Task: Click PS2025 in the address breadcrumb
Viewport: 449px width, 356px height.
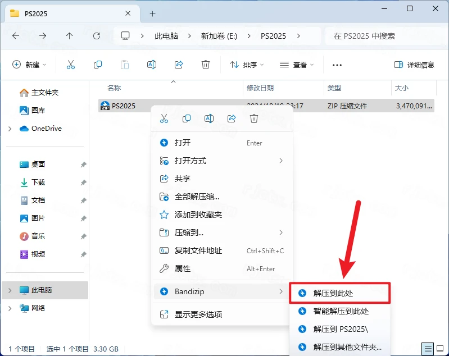Action: [x=273, y=36]
